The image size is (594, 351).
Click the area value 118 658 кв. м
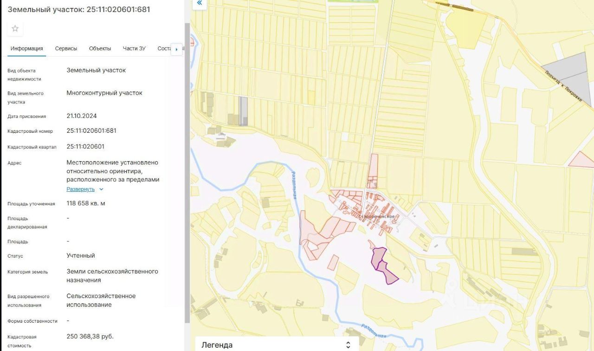86,203
